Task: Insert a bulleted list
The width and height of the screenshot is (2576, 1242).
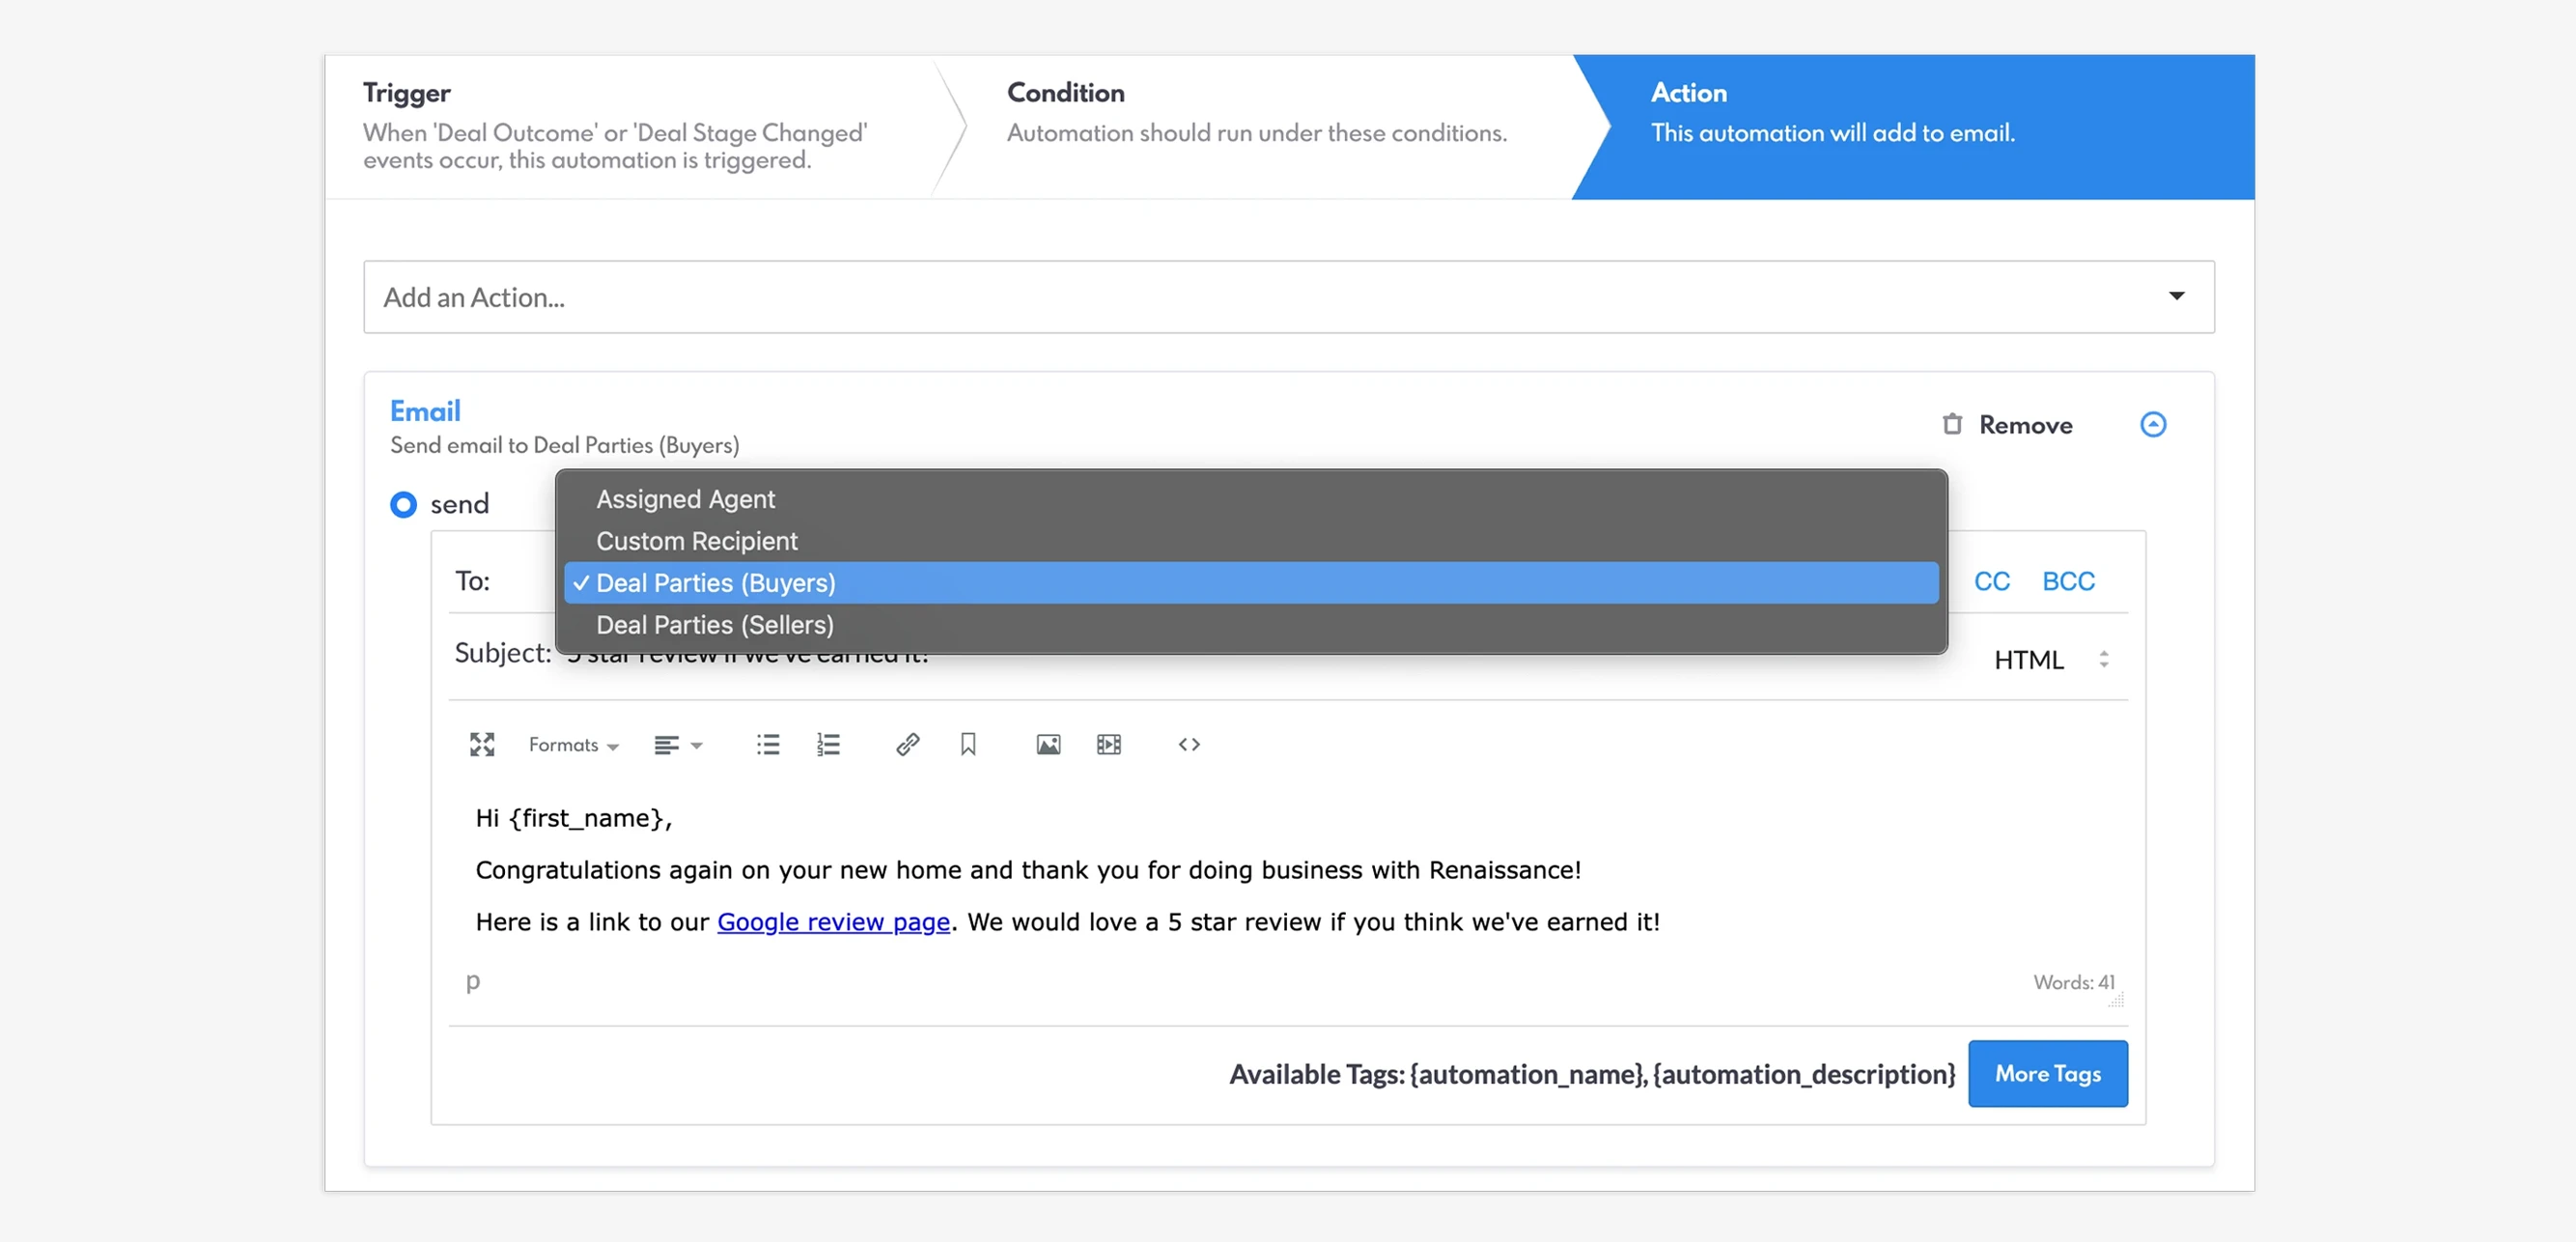Action: (767, 744)
